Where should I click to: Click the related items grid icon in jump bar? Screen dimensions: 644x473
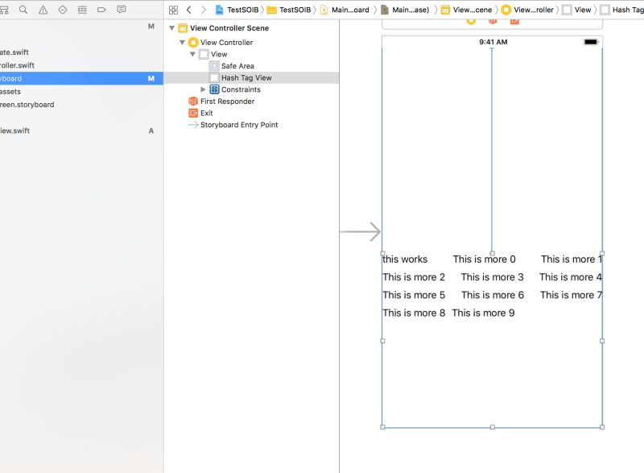pos(172,10)
